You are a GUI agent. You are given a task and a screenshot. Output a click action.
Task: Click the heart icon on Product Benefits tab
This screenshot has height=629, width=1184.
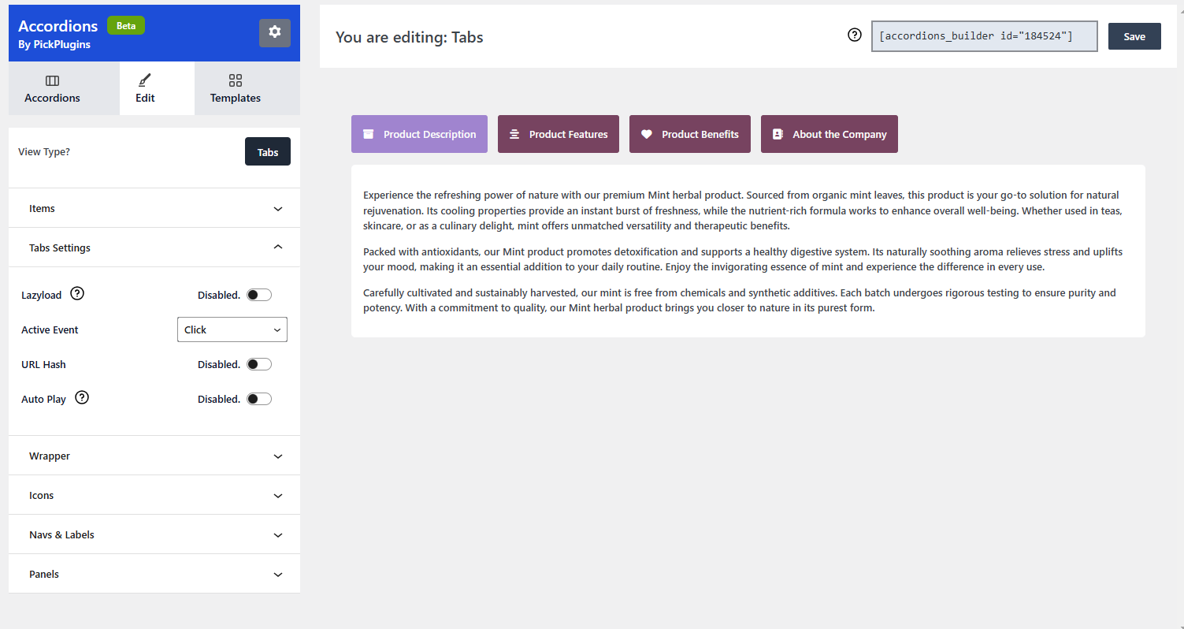[647, 134]
